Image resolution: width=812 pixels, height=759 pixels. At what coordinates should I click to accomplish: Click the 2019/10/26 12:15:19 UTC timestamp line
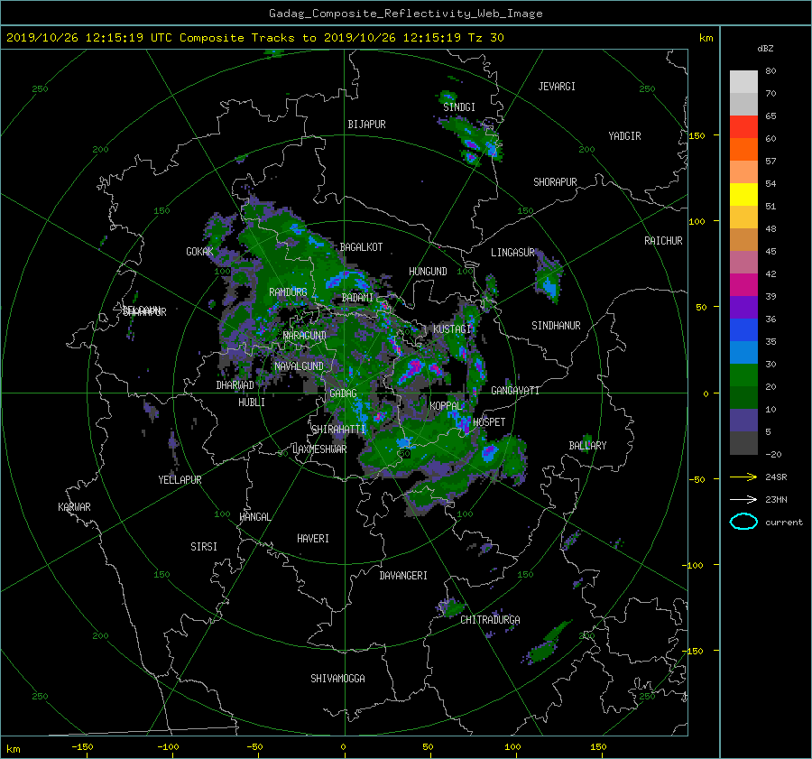[254, 38]
